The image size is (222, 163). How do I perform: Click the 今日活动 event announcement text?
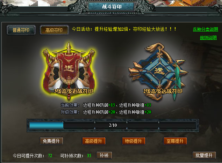(124, 29)
